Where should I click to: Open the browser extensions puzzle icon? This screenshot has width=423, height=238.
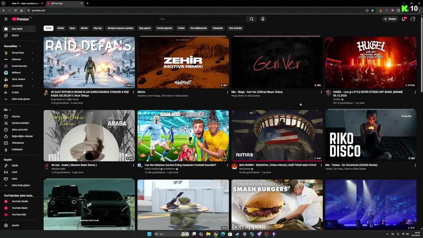399,10
